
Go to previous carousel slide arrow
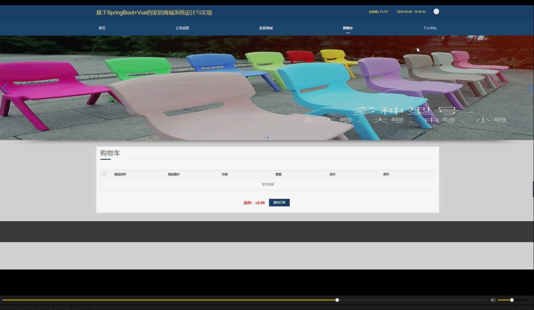pyautogui.click(x=5, y=88)
